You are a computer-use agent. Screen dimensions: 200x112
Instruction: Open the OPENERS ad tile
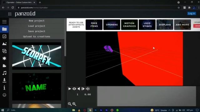pos(112,25)
